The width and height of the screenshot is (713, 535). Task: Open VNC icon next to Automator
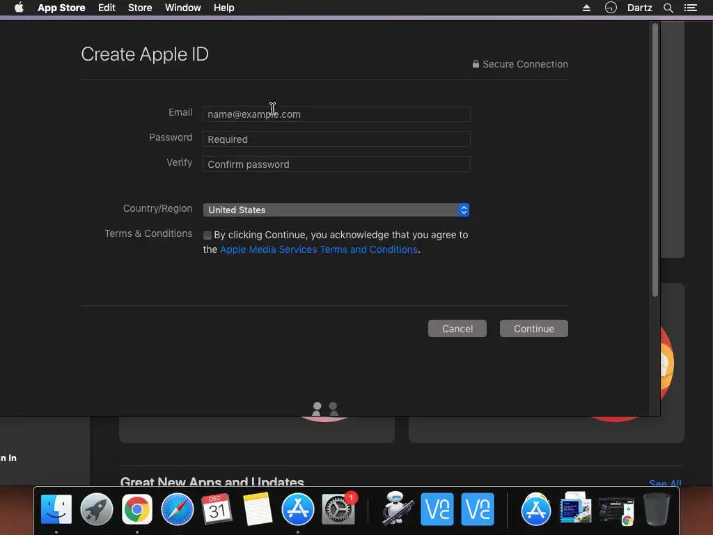[437, 509]
